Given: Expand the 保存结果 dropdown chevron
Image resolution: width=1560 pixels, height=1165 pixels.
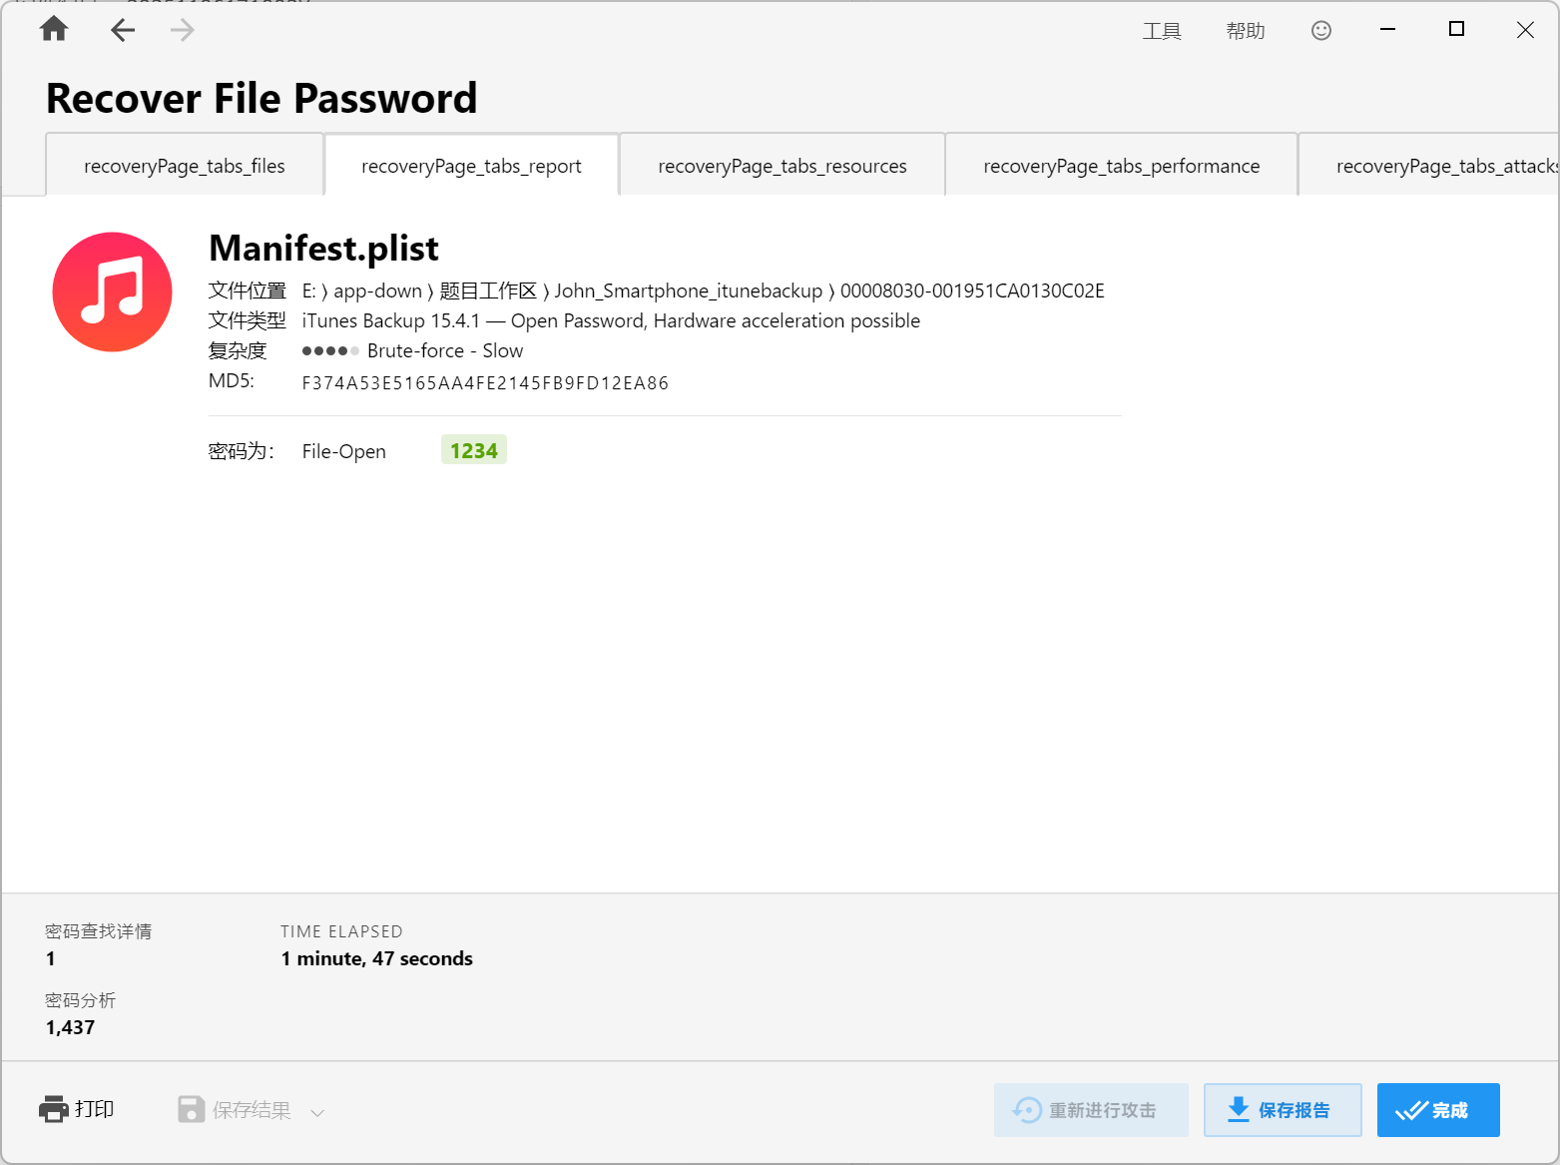Looking at the screenshot, I should click(x=317, y=1112).
